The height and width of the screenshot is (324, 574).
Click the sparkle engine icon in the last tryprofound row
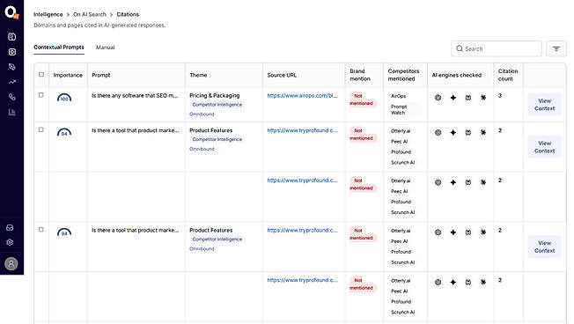point(453,283)
